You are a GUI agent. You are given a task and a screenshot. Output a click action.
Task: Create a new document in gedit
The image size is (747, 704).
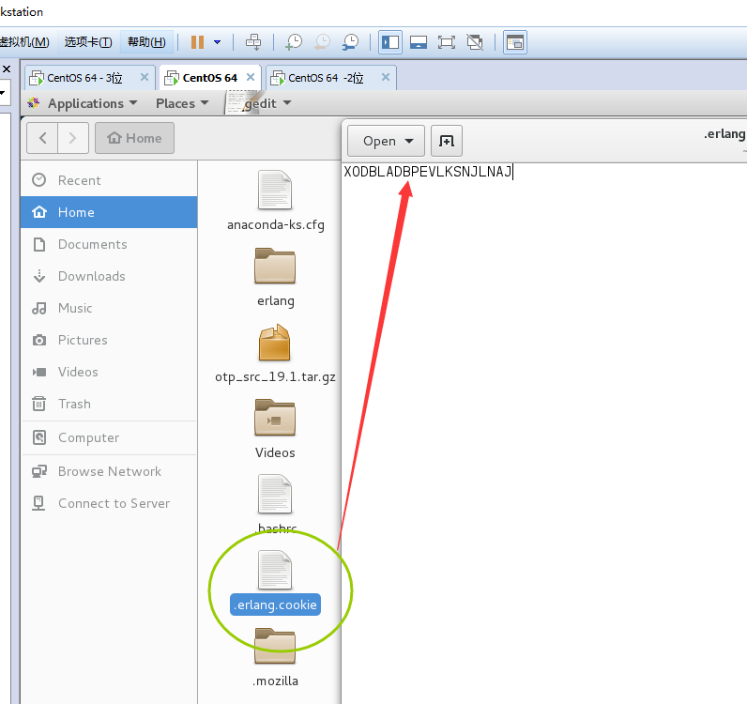pyautogui.click(x=447, y=141)
